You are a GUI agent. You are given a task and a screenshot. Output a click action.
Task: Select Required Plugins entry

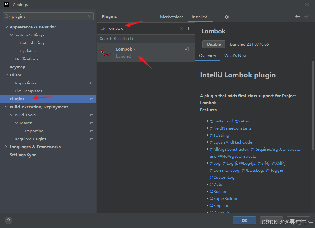(30, 139)
